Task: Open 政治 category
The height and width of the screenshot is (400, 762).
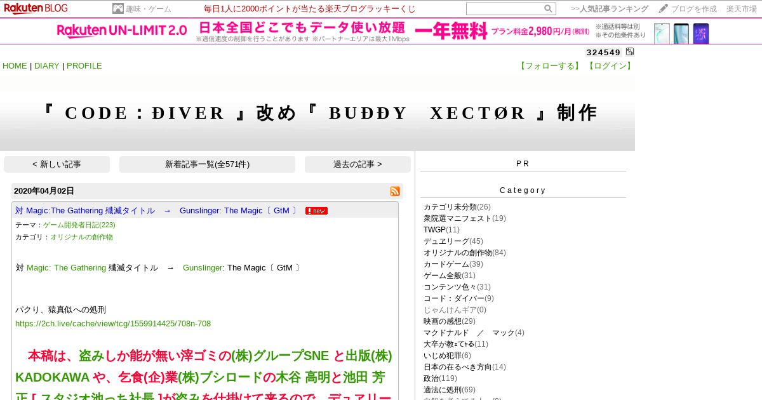Action: (431, 378)
